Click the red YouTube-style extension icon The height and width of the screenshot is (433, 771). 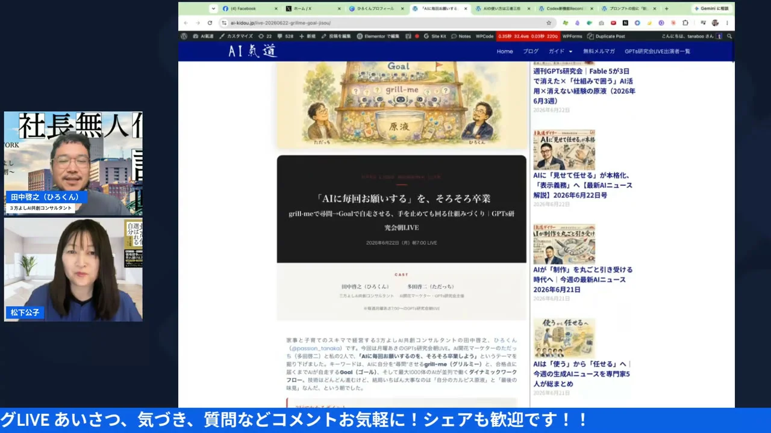tap(613, 23)
